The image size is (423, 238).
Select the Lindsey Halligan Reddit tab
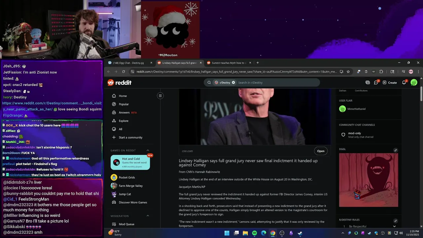coord(180,63)
